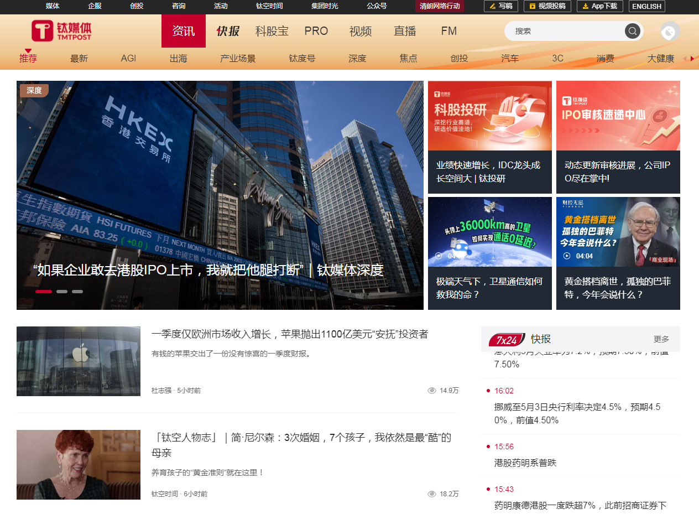Select the 消费 category
This screenshot has height=514, width=699.
coord(605,58)
